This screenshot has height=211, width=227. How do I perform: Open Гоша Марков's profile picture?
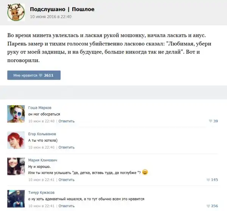(16, 114)
